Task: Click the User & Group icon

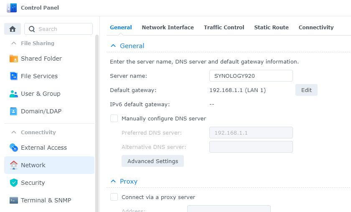Action: tap(14, 94)
